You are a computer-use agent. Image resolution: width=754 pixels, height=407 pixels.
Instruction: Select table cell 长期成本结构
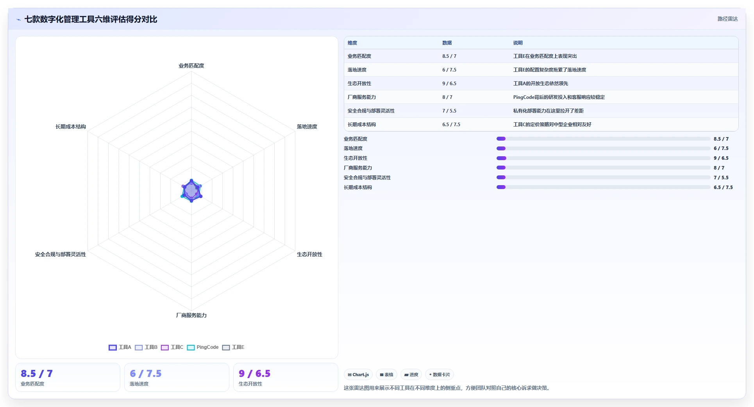click(362, 125)
